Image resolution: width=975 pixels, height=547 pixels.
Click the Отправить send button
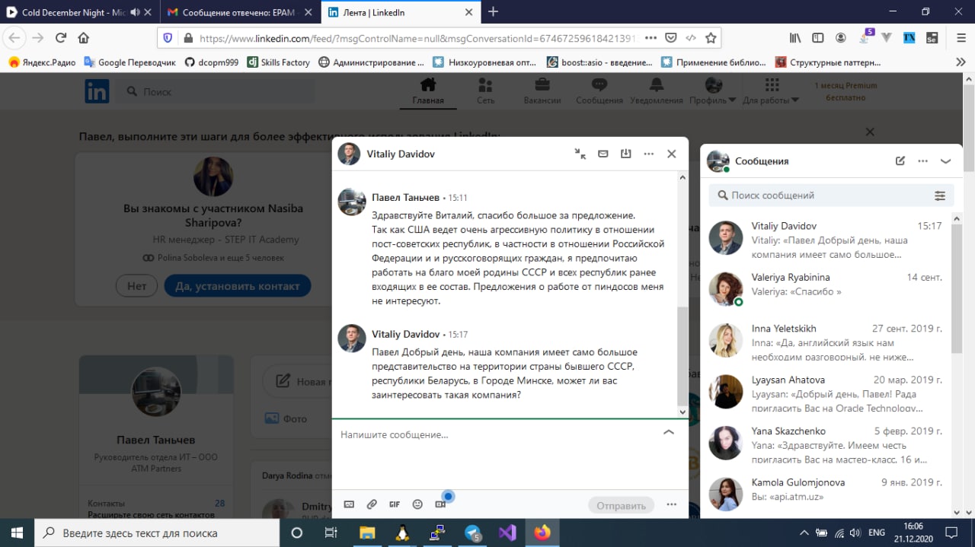tap(622, 505)
